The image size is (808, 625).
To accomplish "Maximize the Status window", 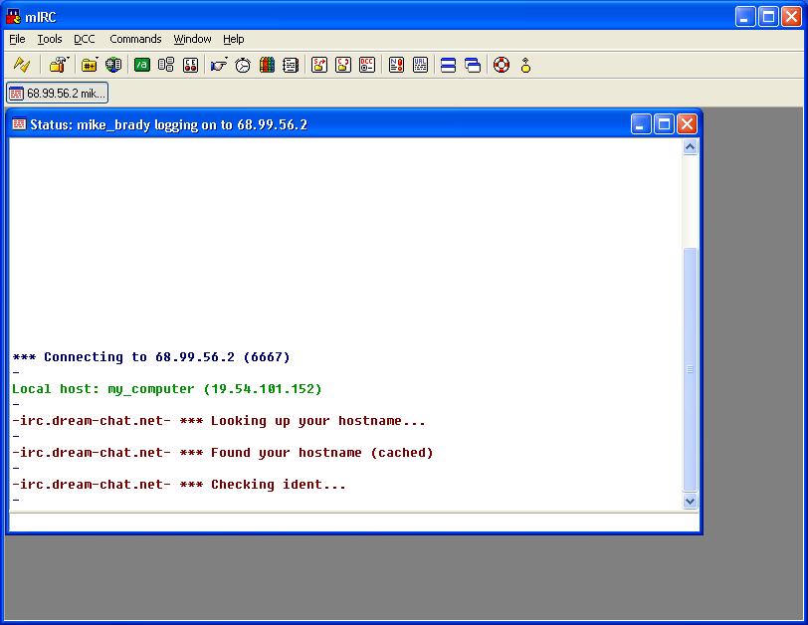I will click(x=665, y=124).
